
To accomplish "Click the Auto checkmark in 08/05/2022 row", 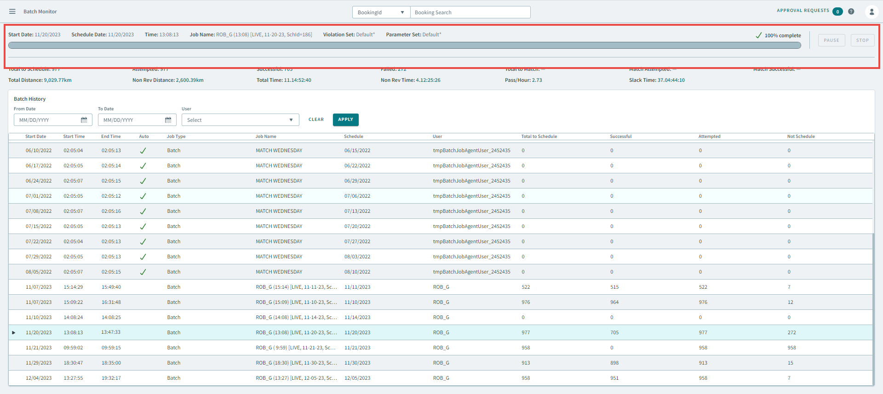I will (x=143, y=272).
